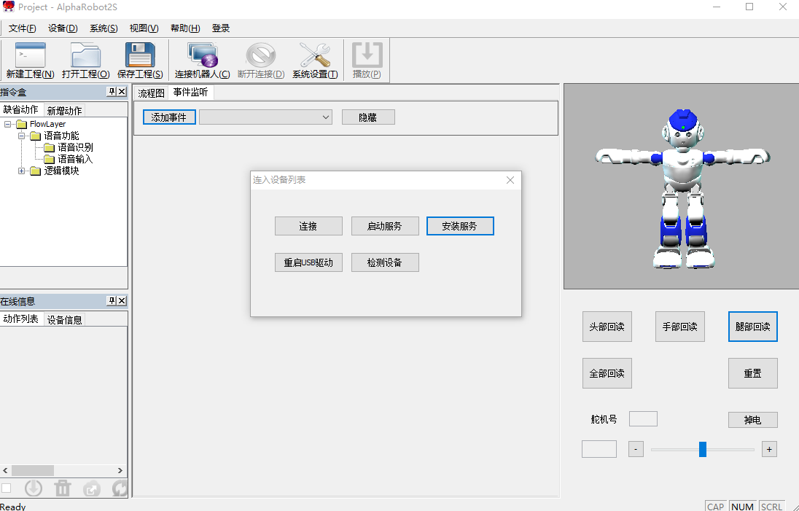This screenshot has height=511, width=799.
Task: Open the 系统(S) menu
Action: (104, 28)
